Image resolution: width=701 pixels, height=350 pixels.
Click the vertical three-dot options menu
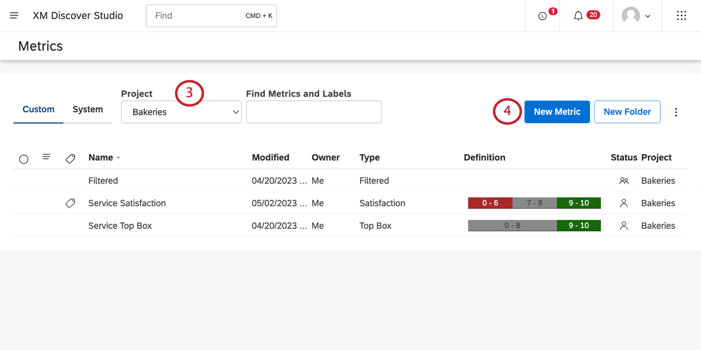click(676, 112)
